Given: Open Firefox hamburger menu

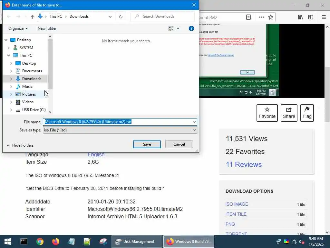Looking at the screenshot, I should point(324,17).
